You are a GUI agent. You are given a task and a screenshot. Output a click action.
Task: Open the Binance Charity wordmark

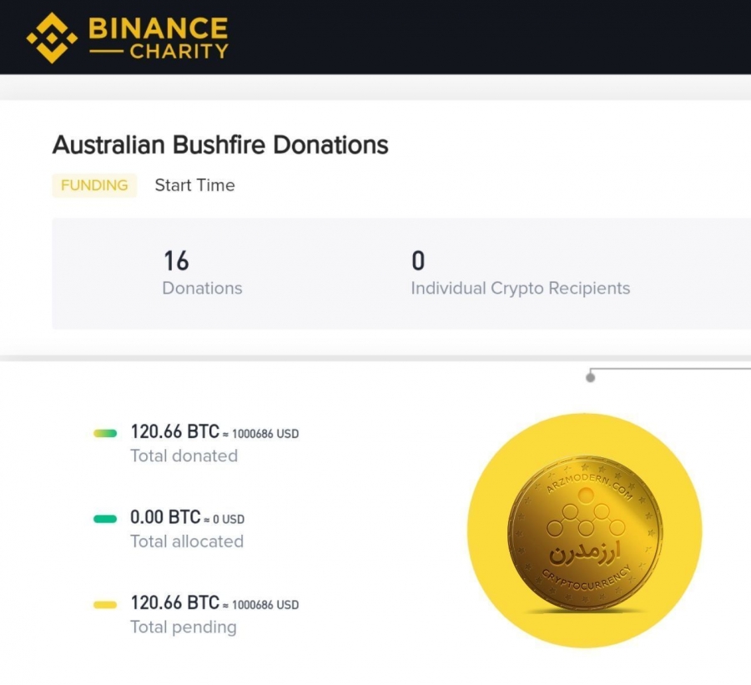[x=159, y=38]
